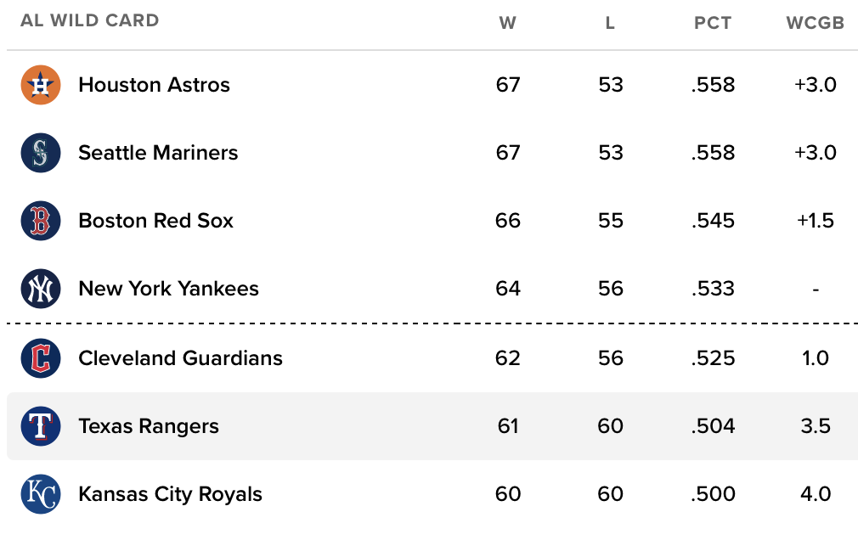Click the Kansas City Royals logo

point(41,494)
